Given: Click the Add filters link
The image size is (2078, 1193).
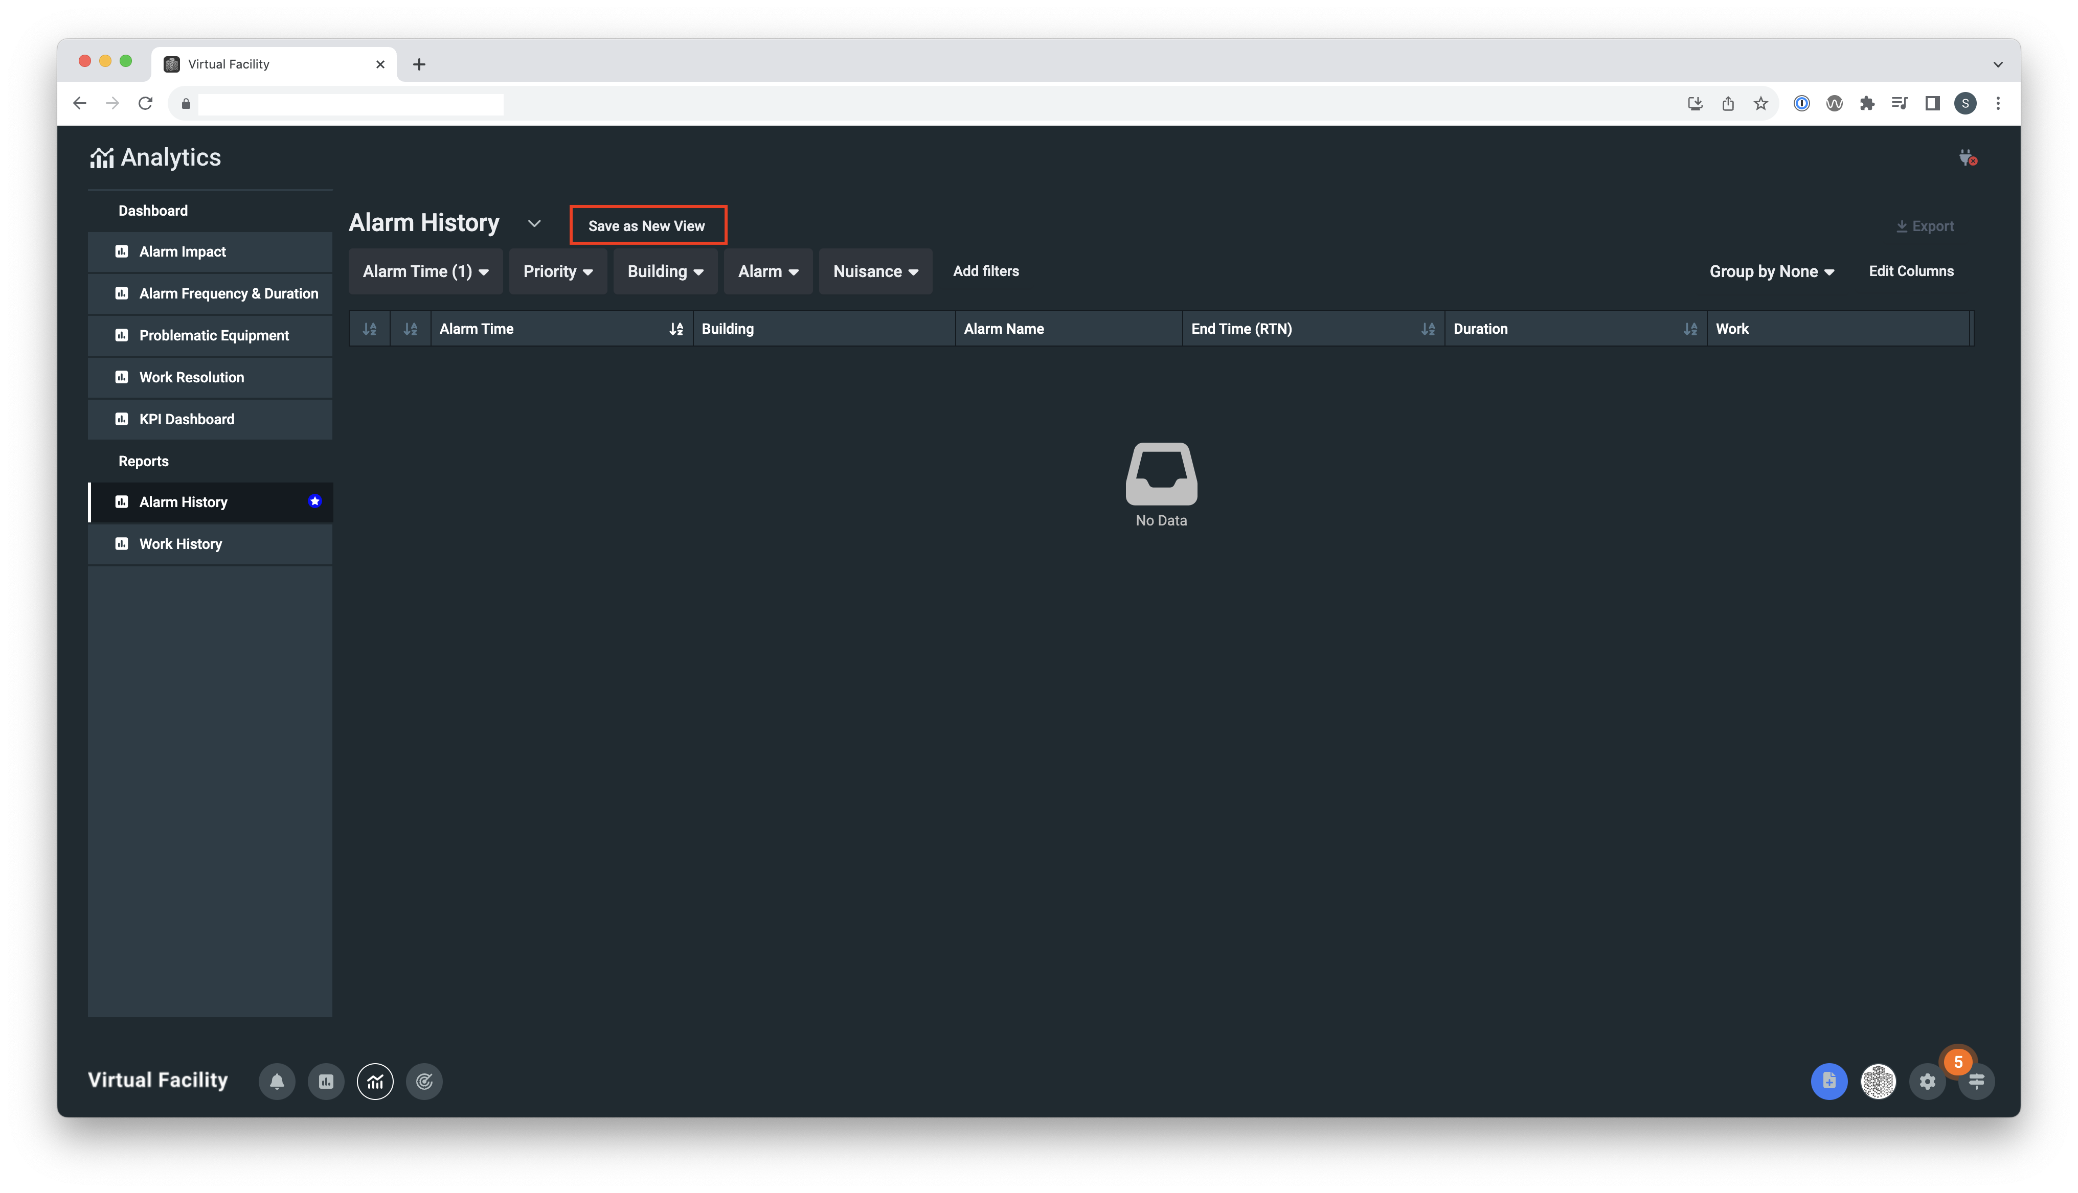Looking at the screenshot, I should pyautogui.click(x=986, y=271).
